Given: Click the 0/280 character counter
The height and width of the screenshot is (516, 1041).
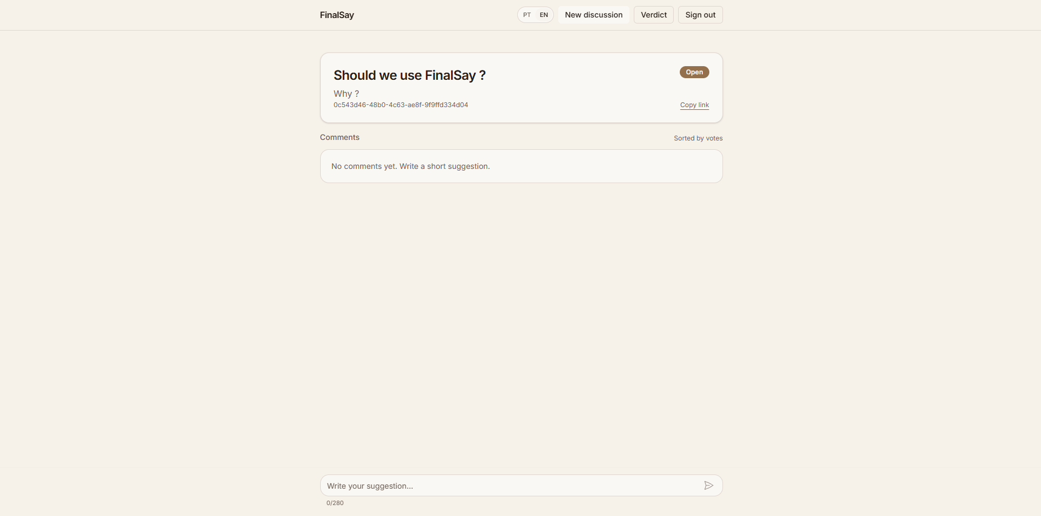Looking at the screenshot, I should [x=335, y=502].
